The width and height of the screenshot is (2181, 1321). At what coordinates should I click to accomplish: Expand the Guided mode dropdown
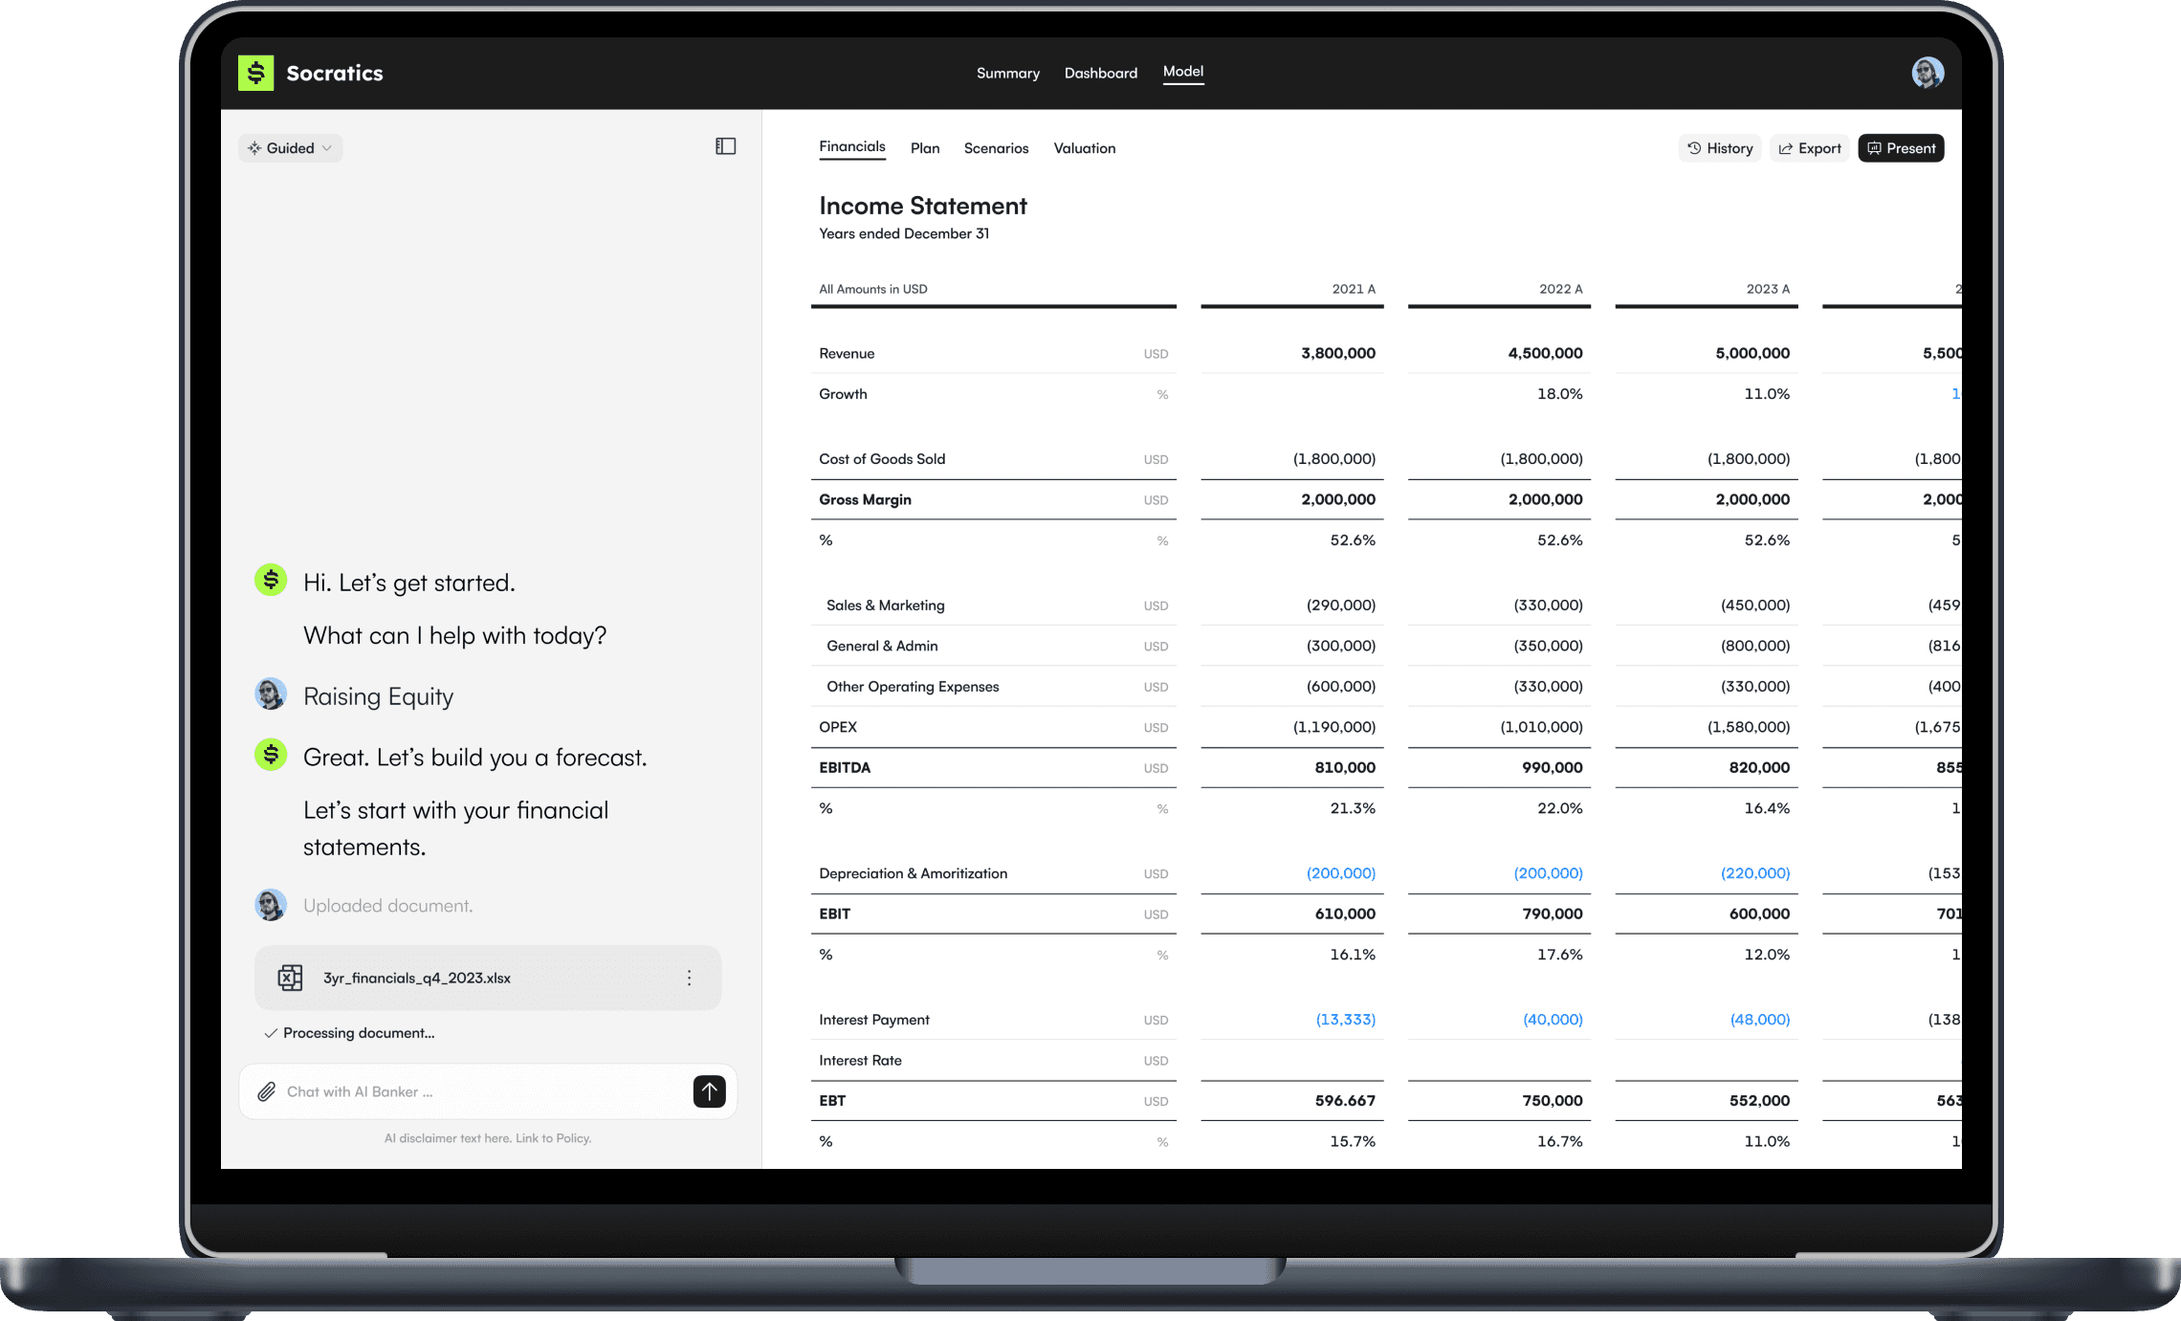tap(290, 148)
